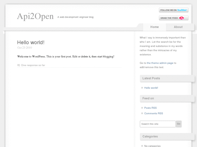Viewport: 197px width, 147px height.
Task: Open Hello world! in Latest Posts
Action: [151, 88]
